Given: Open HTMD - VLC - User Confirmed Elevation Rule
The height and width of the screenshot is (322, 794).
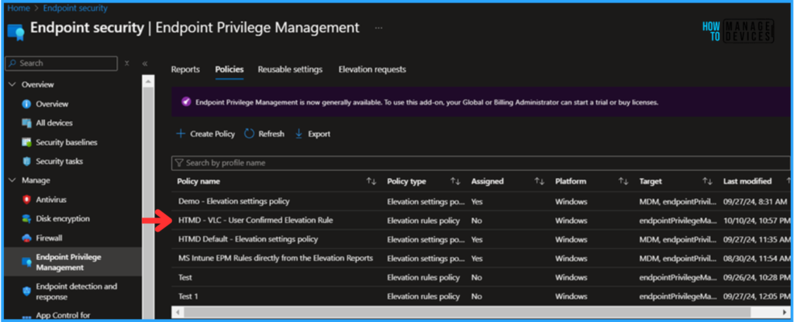Looking at the screenshot, I should 256,221.
